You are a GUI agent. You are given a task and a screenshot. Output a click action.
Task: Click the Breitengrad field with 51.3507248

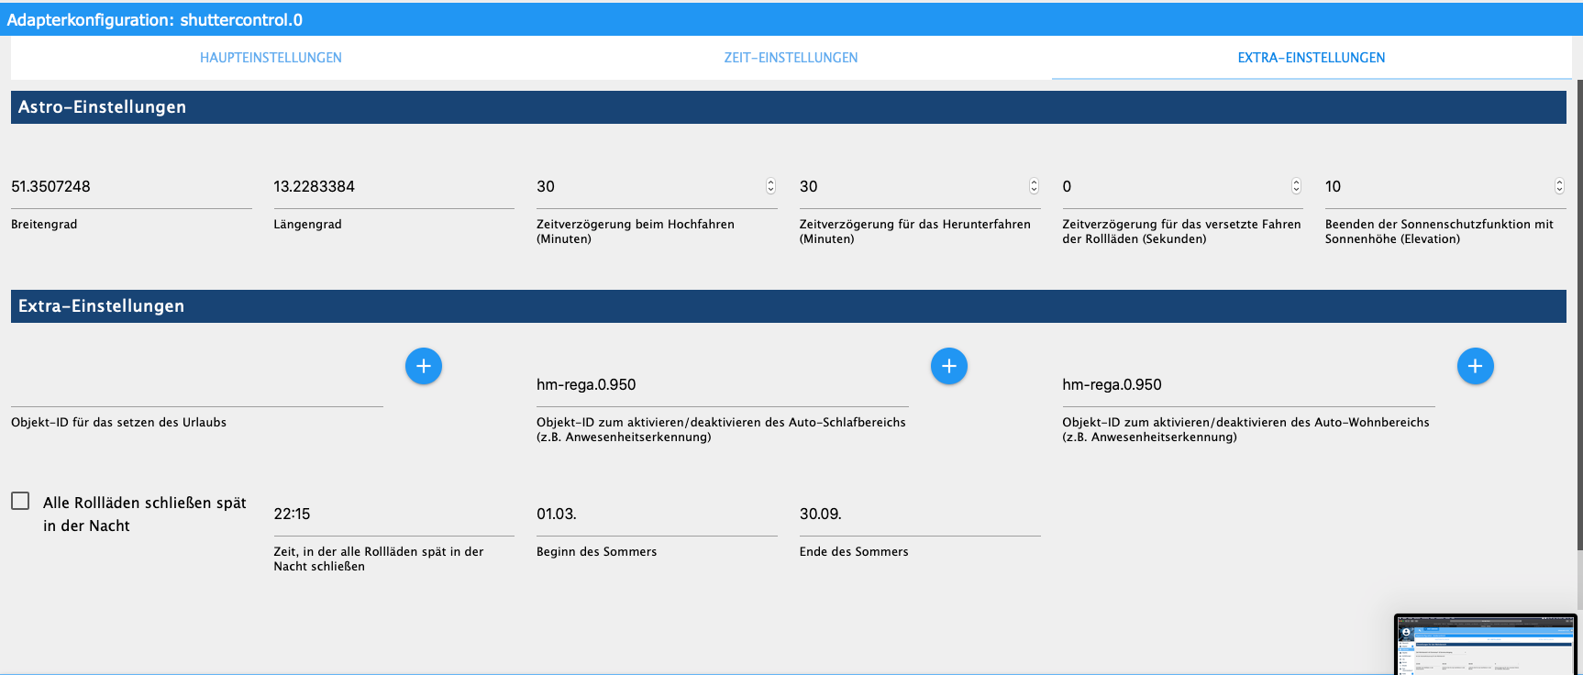point(131,187)
